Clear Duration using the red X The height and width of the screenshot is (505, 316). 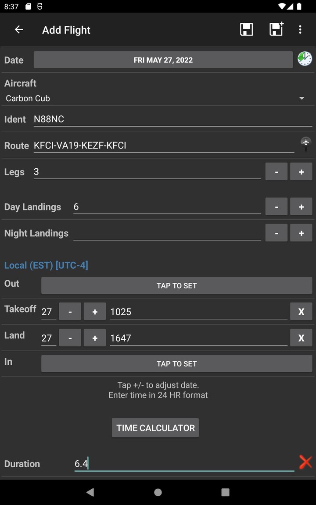coord(305,462)
